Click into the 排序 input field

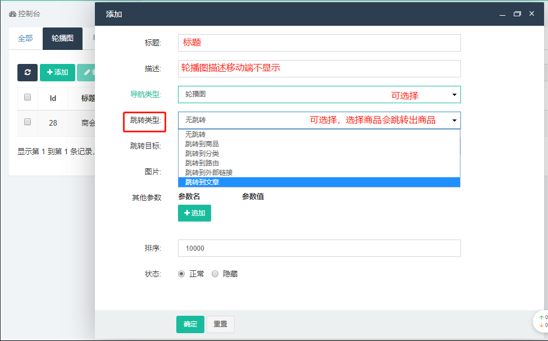[319, 248]
